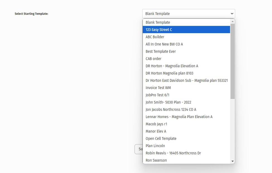272x173 pixels.
Task: Click the list's scroll-up arrow
Action: [232, 21]
